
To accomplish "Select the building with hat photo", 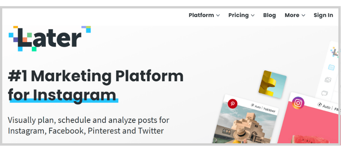I will tap(245, 125).
